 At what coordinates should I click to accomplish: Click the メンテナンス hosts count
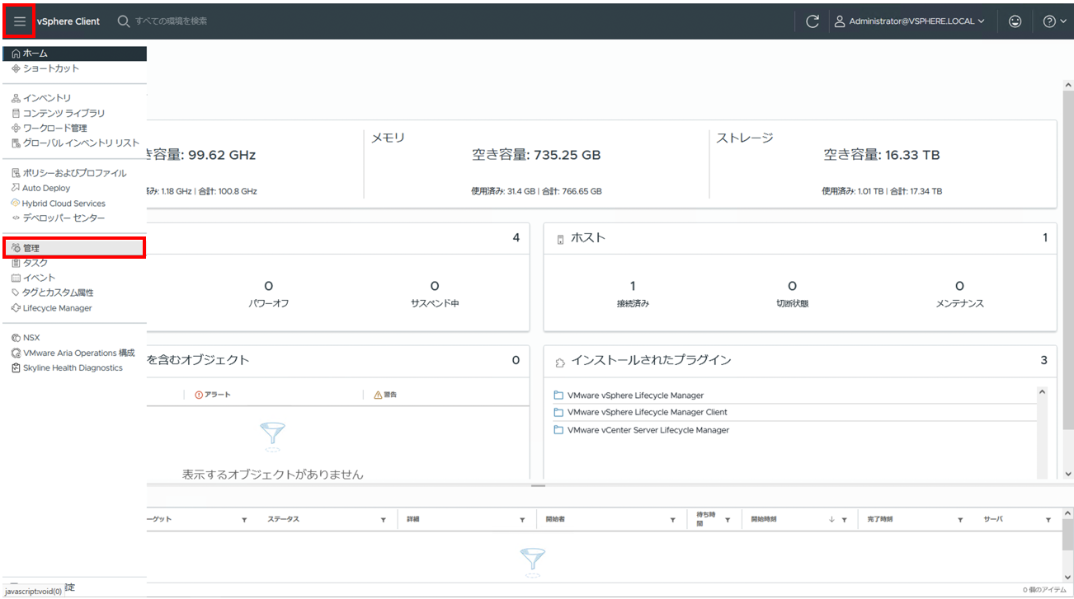tap(959, 286)
